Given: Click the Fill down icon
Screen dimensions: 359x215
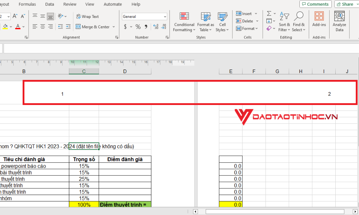Looking at the screenshot, I should pos(269,21).
